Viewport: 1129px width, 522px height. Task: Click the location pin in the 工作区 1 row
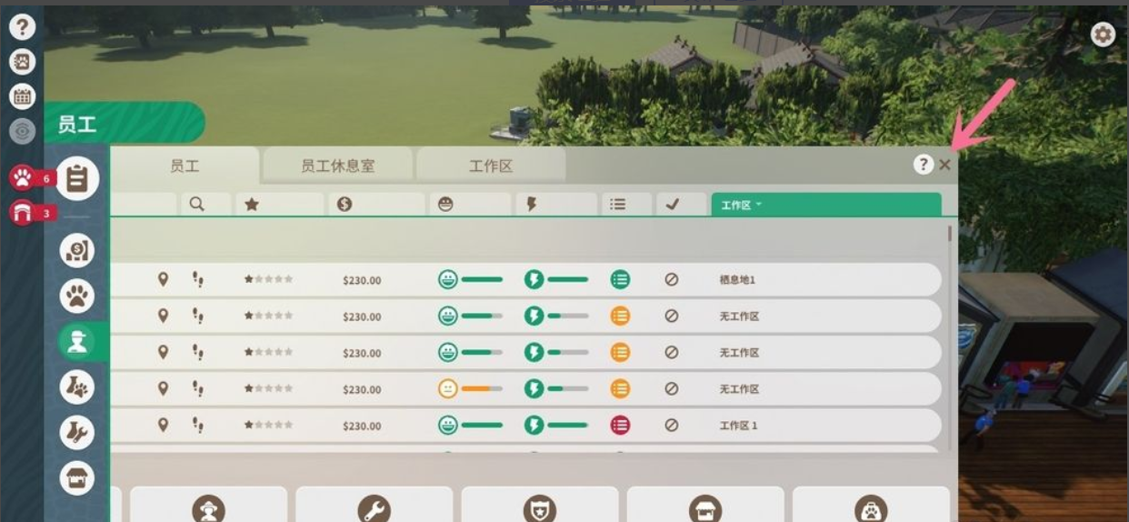click(164, 425)
